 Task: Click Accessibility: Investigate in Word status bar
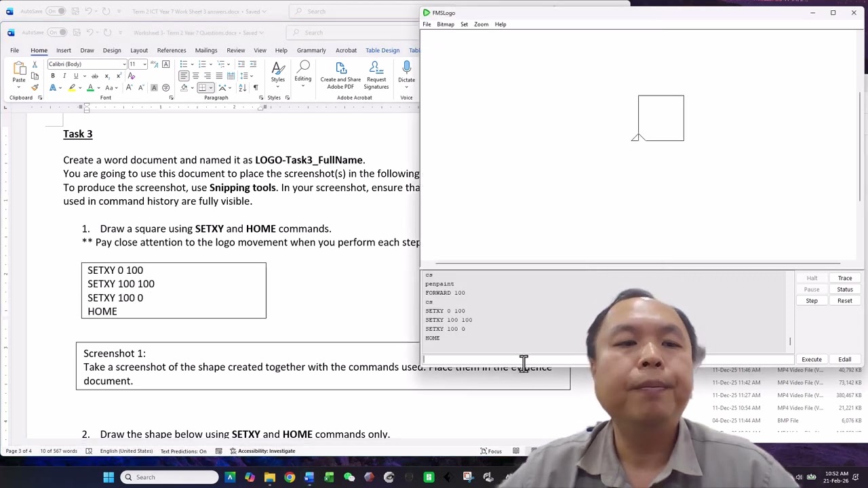point(262,451)
